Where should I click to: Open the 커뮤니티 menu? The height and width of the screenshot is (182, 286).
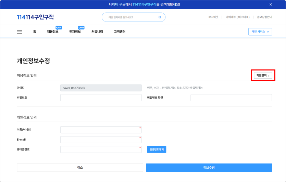coord(97,32)
